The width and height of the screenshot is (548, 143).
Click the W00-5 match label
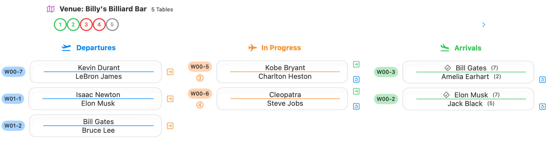200,67
